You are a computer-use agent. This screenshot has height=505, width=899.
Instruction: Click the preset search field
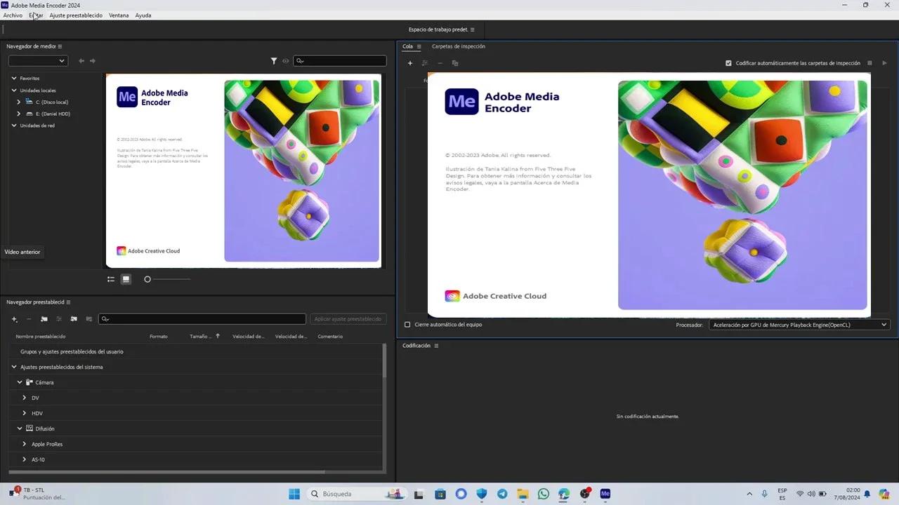point(204,319)
